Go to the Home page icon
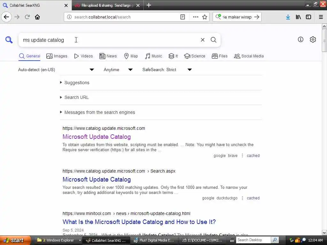The image size is (327, 245). pos(37,17)
